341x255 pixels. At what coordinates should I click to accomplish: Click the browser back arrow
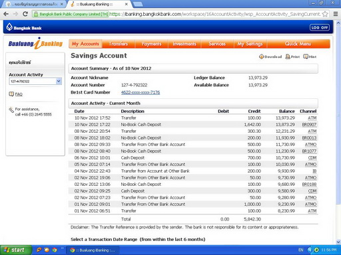tap(6, 14)
